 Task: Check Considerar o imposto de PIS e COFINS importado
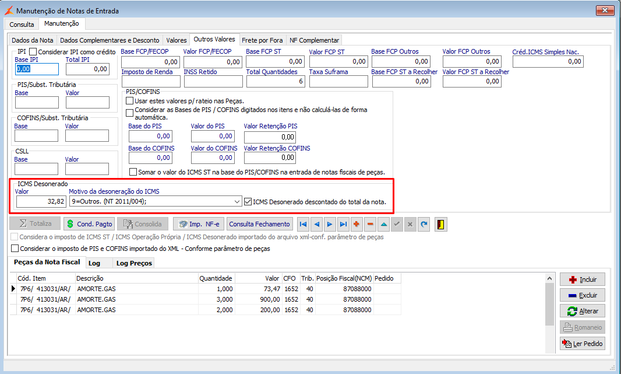(x=15, y=249)
